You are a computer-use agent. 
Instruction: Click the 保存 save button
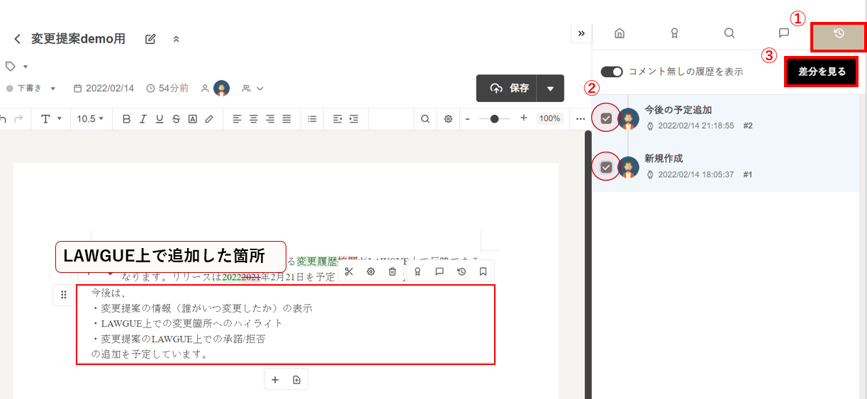click(506, 89)
